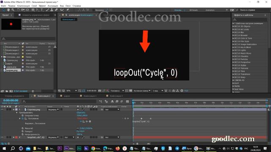Screen dimensions: 271x152
Task: Click the snapshot camera icon in viewer
Action: tap(100, 91)
